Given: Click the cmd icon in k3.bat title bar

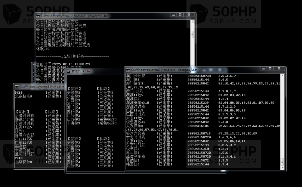Looking at the screenshot, I should 69,71.
